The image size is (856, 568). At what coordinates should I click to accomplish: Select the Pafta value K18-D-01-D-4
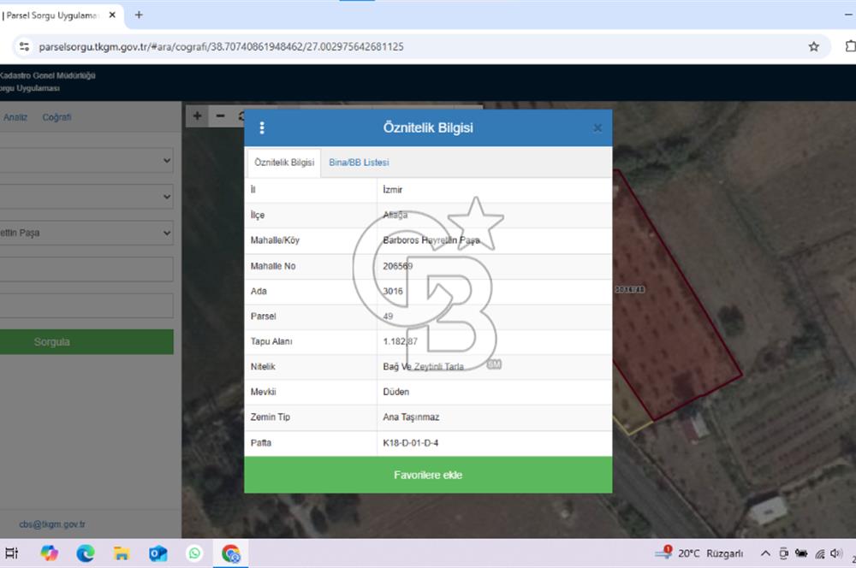coord(411,443)
